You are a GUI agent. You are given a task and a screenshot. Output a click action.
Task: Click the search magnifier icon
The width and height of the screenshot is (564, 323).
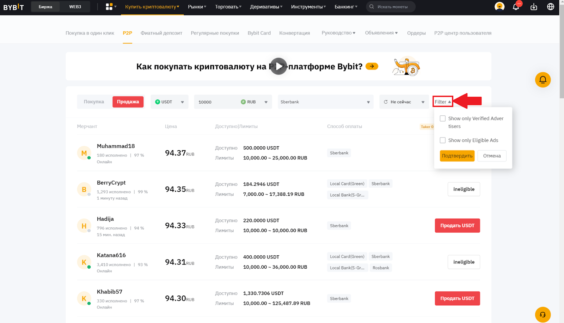[372, 7]
